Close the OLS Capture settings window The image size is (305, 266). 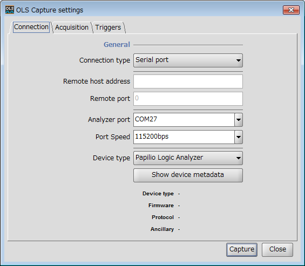[291, 10]
